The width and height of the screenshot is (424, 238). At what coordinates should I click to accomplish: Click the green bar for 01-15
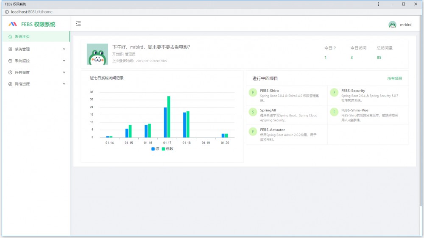click(130, 131)
